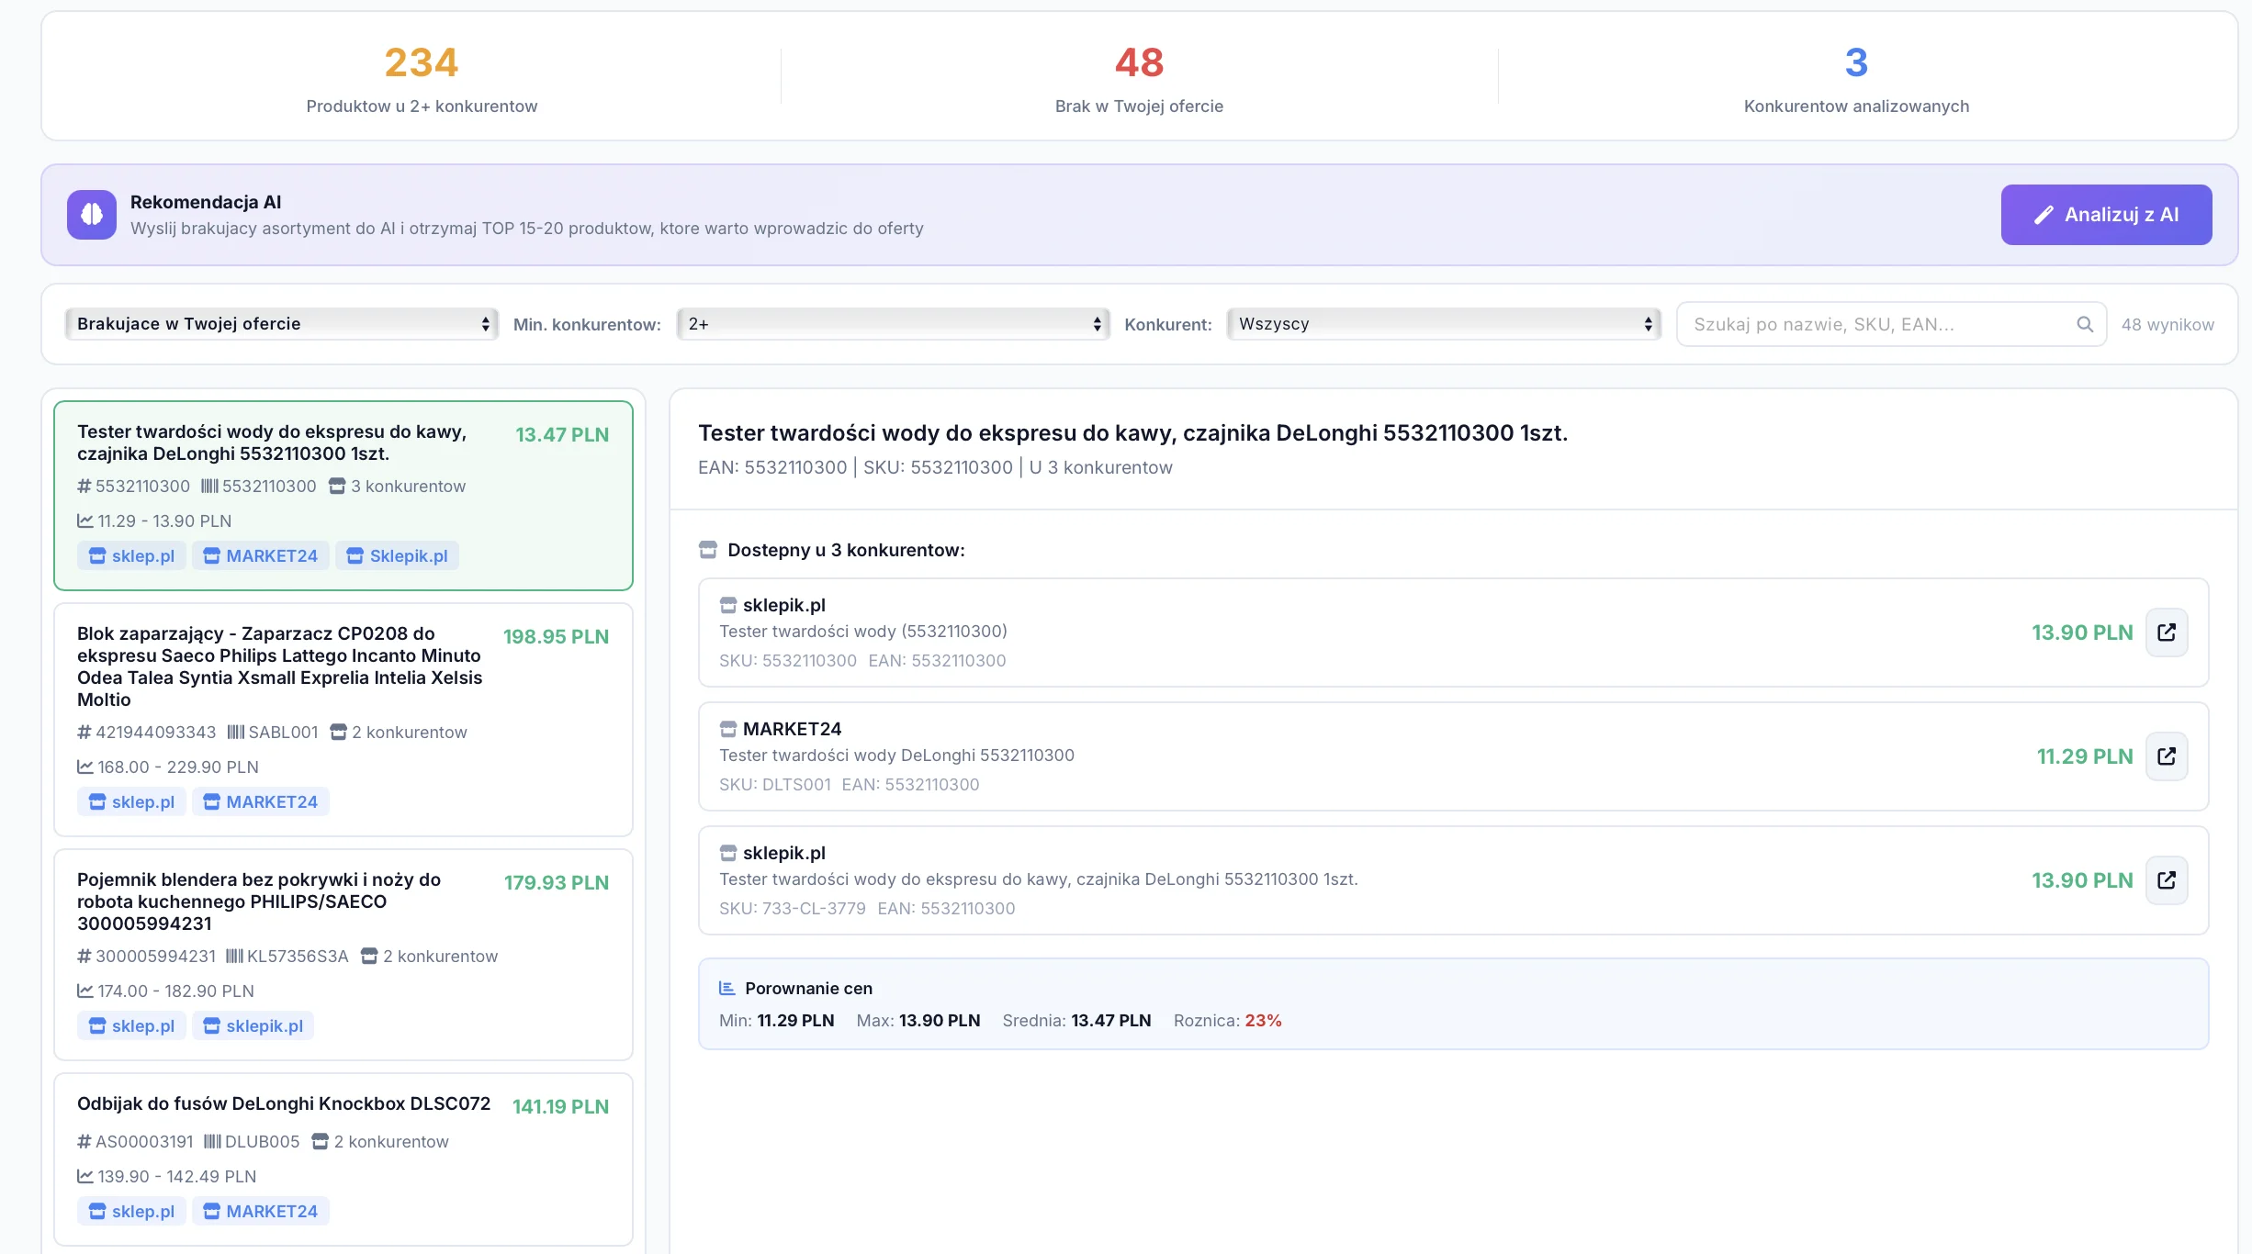Click sklepik.pl tag on Pojemnik blendera card
The width and height of the screenshot is (2252, 1254).
click(253, 1026)
